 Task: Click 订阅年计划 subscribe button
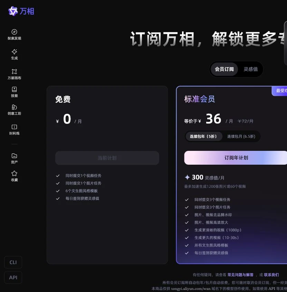point(236,158)
